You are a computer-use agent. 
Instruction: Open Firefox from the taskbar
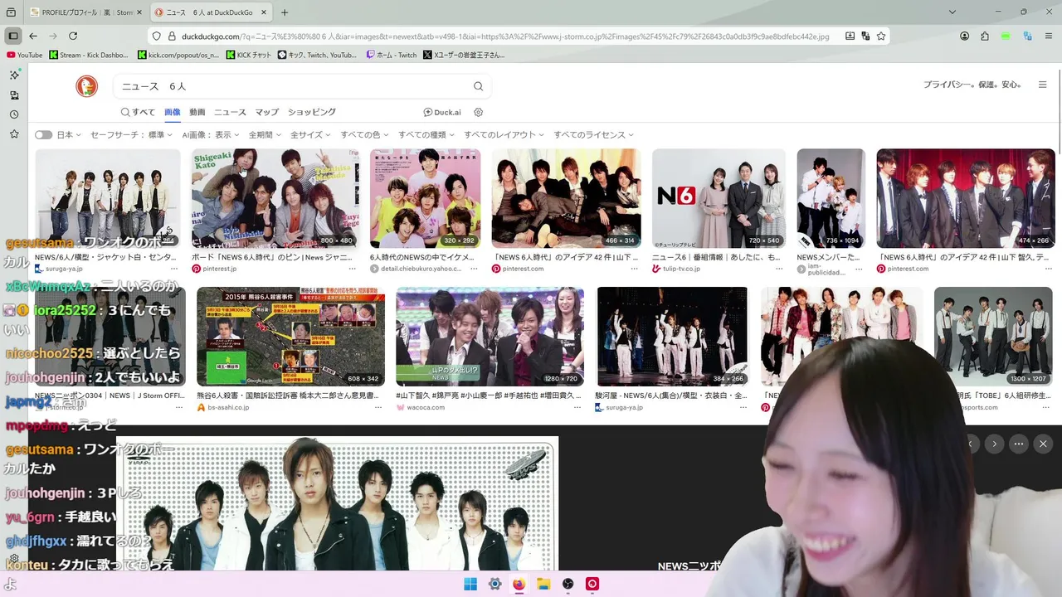point(519,584)
